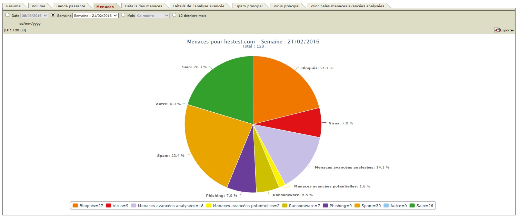Select the Semaine radio button

tap(53, 15)
